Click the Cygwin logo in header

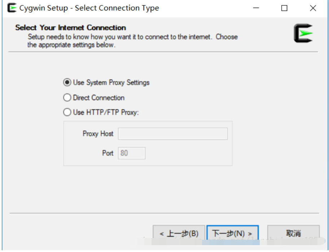(x=303, y=34)
